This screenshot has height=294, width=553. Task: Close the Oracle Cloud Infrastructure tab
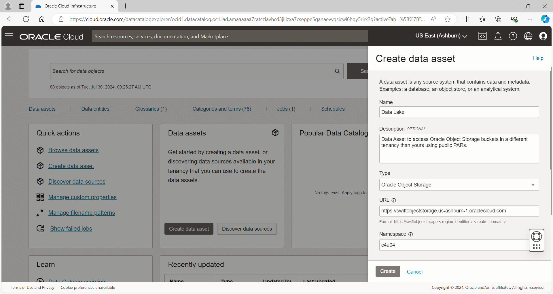point(112,6)
